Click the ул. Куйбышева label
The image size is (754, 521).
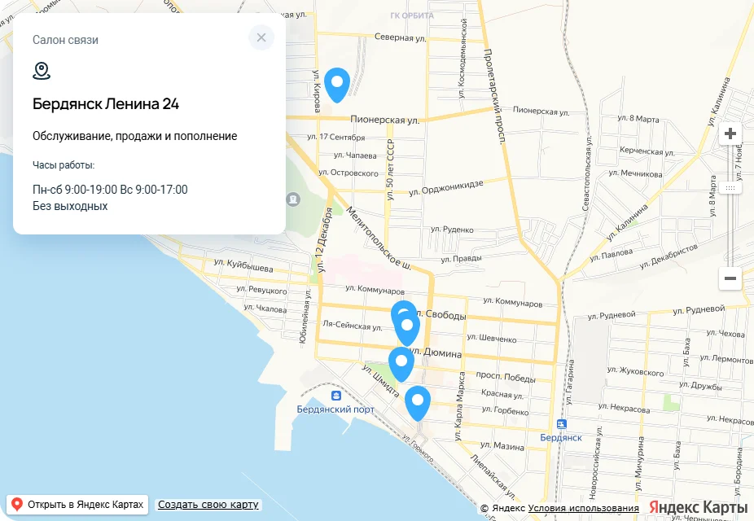point(243,265)
